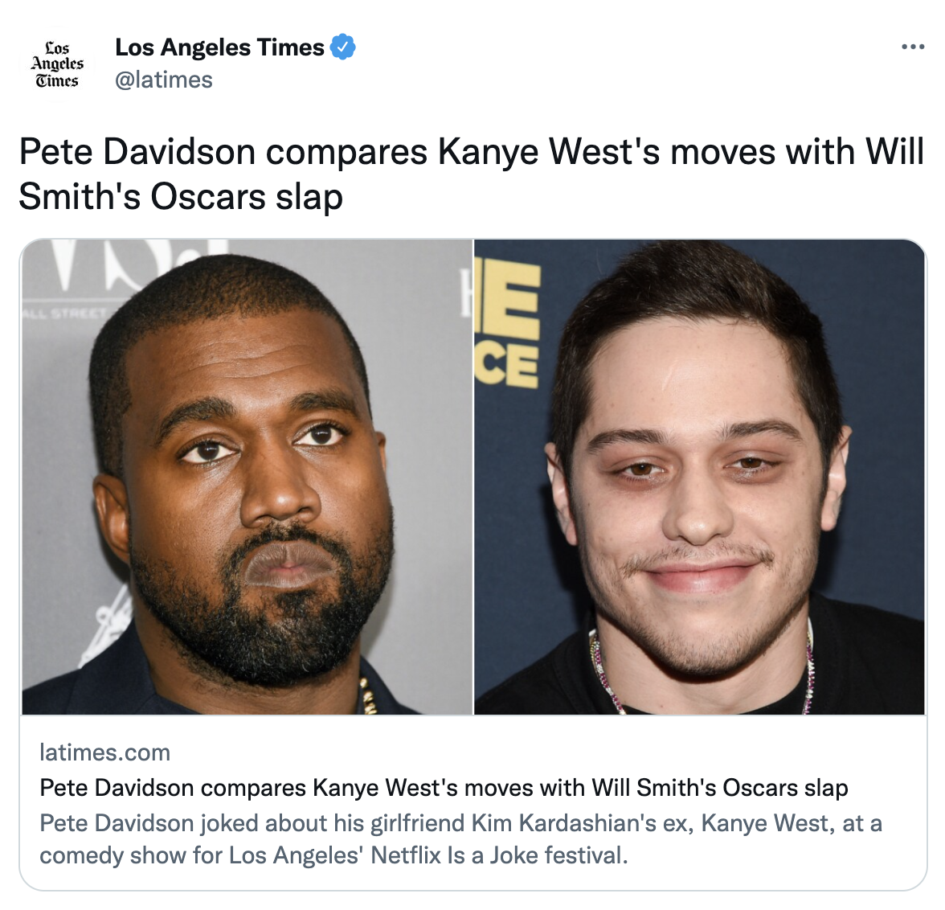This screenshot has height=910, width=945.
Task: Click the Los Angeles Times profile avatar
Action: click(x=56, y=64)
